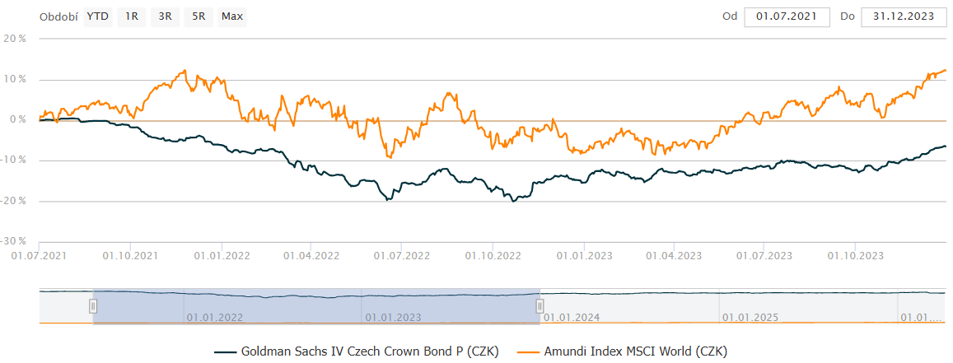Choose the 3R time range
The width and height of the screenshot is (953, 363).
click(164, 16)
